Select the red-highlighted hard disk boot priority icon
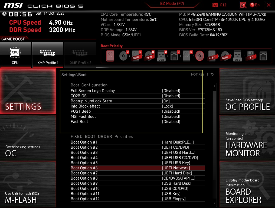 coord(110,56)
